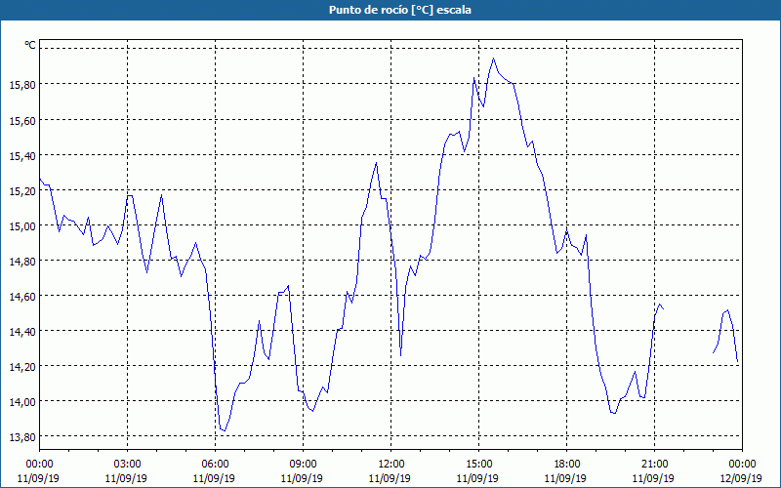Click the 15,20 y-axis value
781x488 pixels.
tap(22, 190)
